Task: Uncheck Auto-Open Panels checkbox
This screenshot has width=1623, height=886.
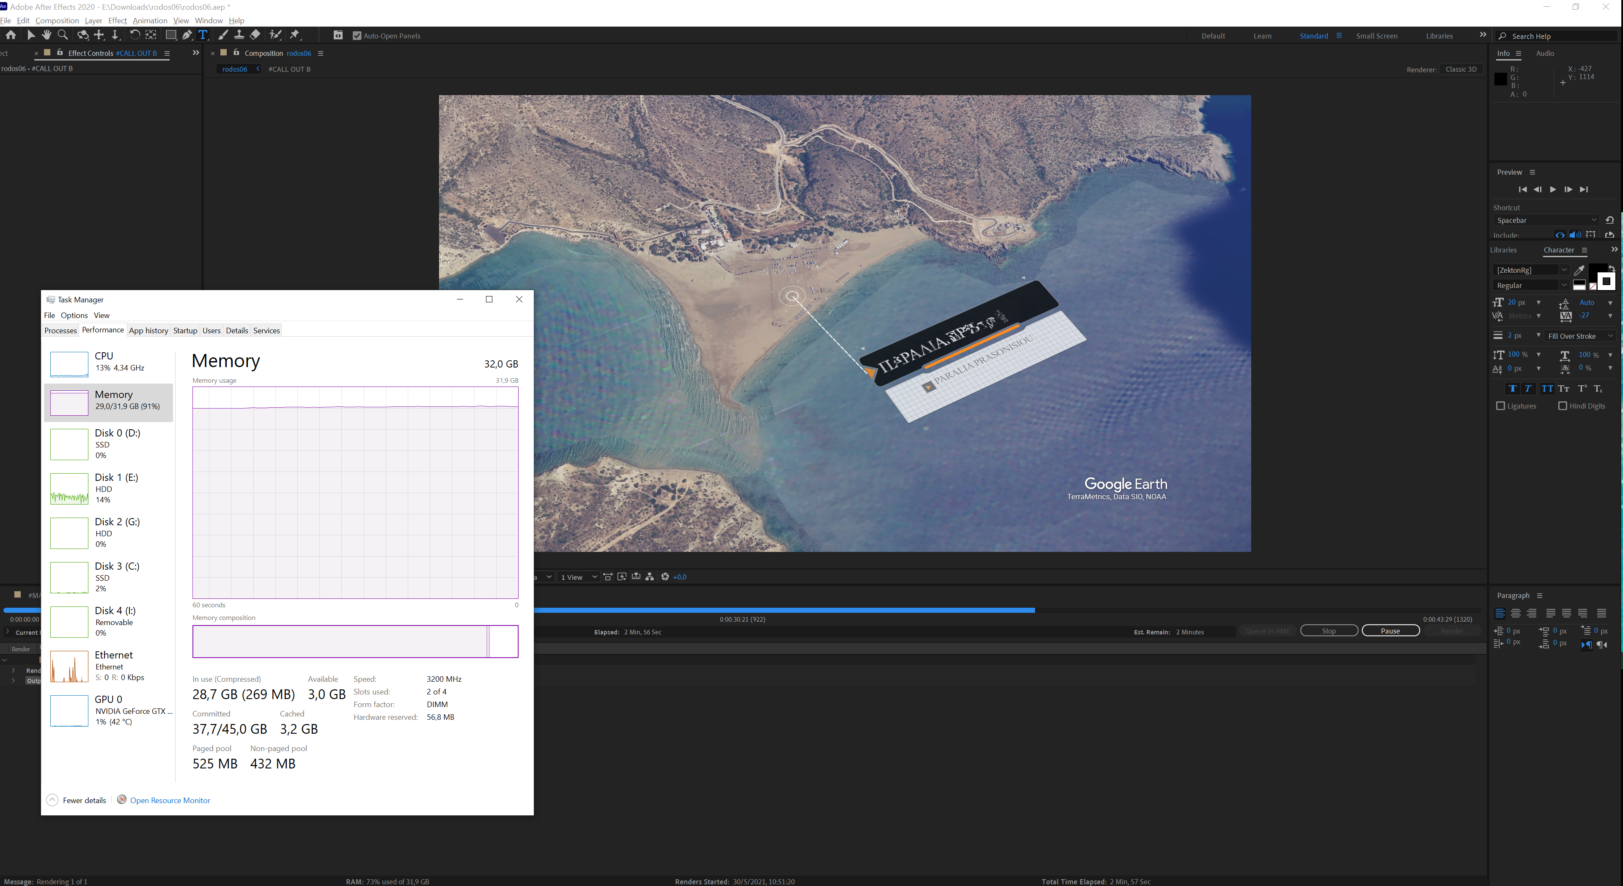Action: point(357,36)
